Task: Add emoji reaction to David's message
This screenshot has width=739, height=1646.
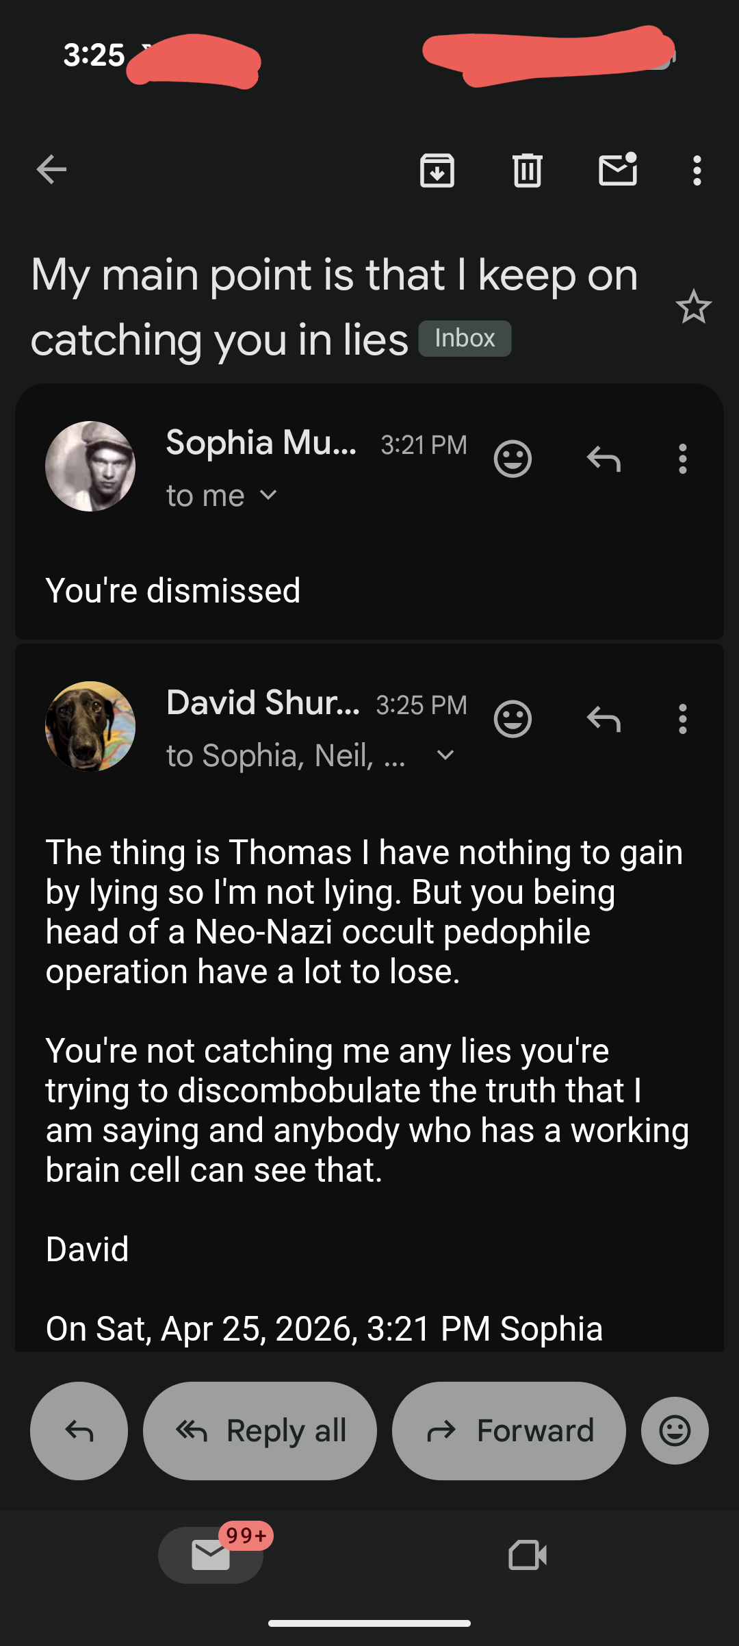Action: tap(513, 719)
